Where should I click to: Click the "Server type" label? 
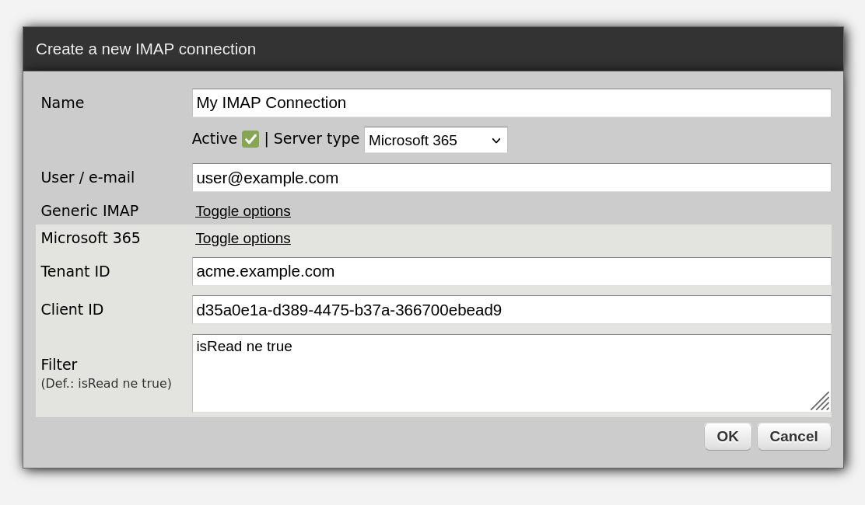[x=316, y=139]
